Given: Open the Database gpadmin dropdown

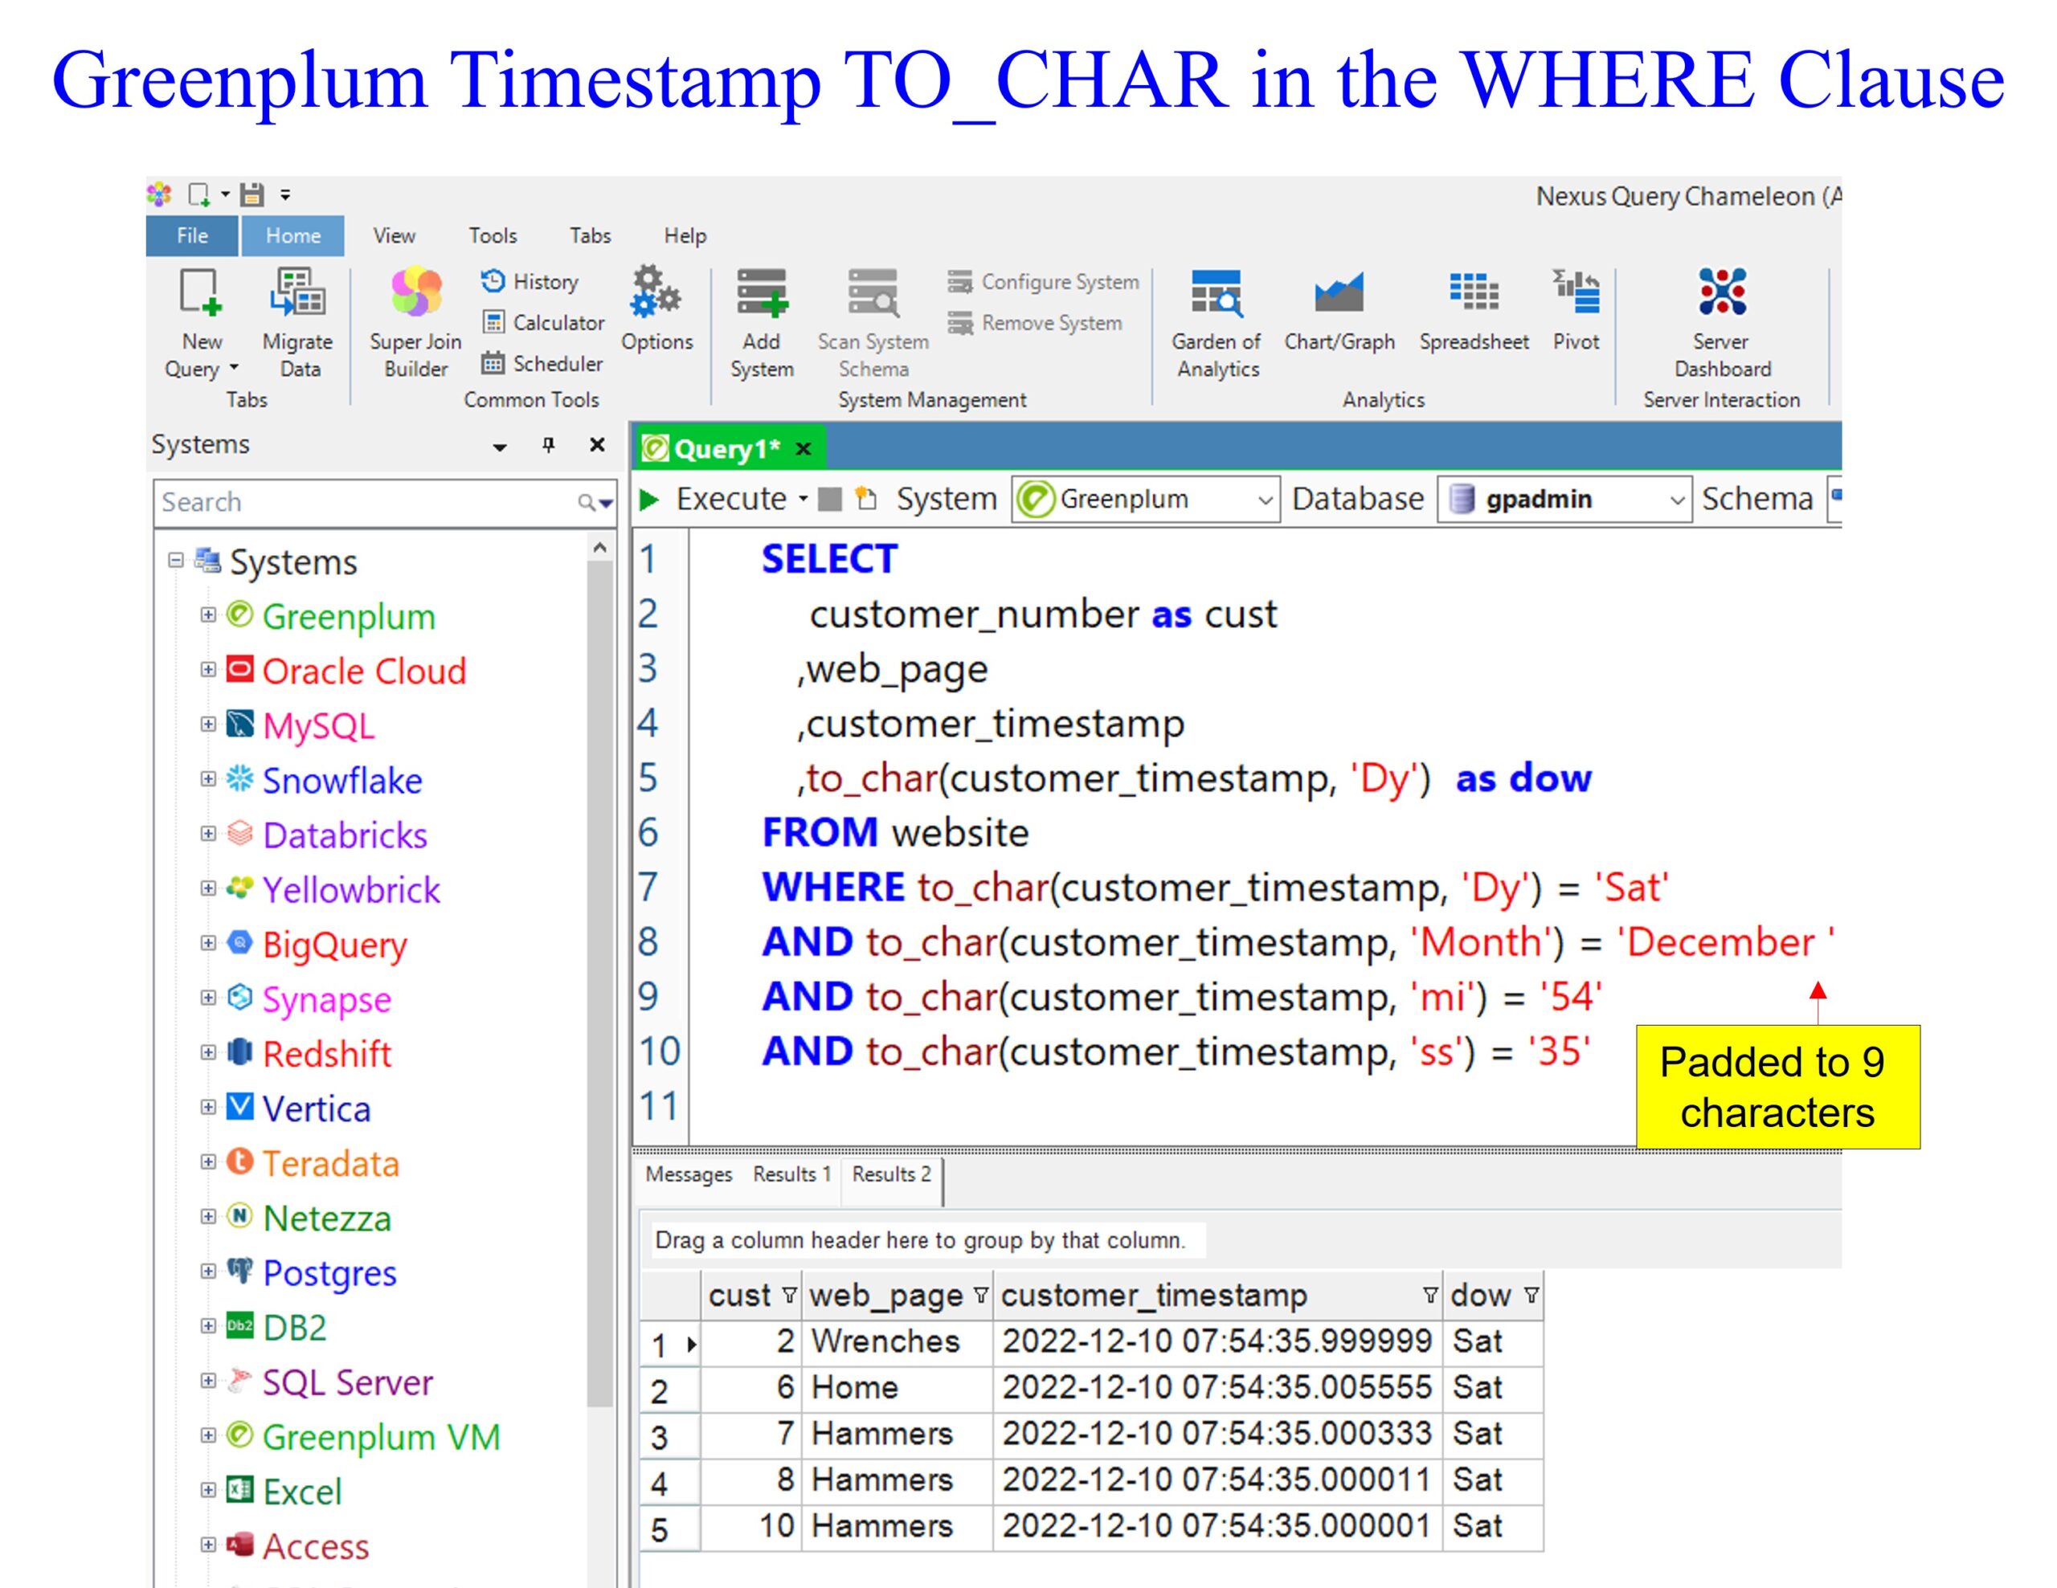Looking at the screenshot, I should [1675, 500].
